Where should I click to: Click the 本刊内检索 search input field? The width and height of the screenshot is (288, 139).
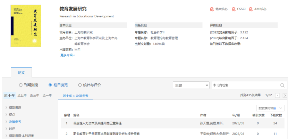pyautogui.click(x=245, y=85)
